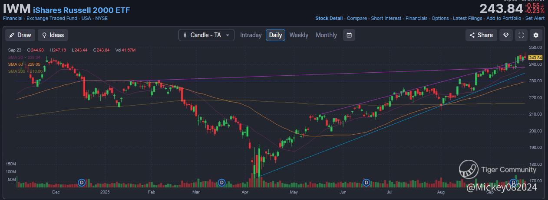Toggle fullscreen chart mode icon
Viewport: 548px width, 200px height.
tap(521, 35)
